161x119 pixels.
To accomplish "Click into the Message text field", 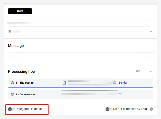I will pyautogui.click(x=80, y=56).
